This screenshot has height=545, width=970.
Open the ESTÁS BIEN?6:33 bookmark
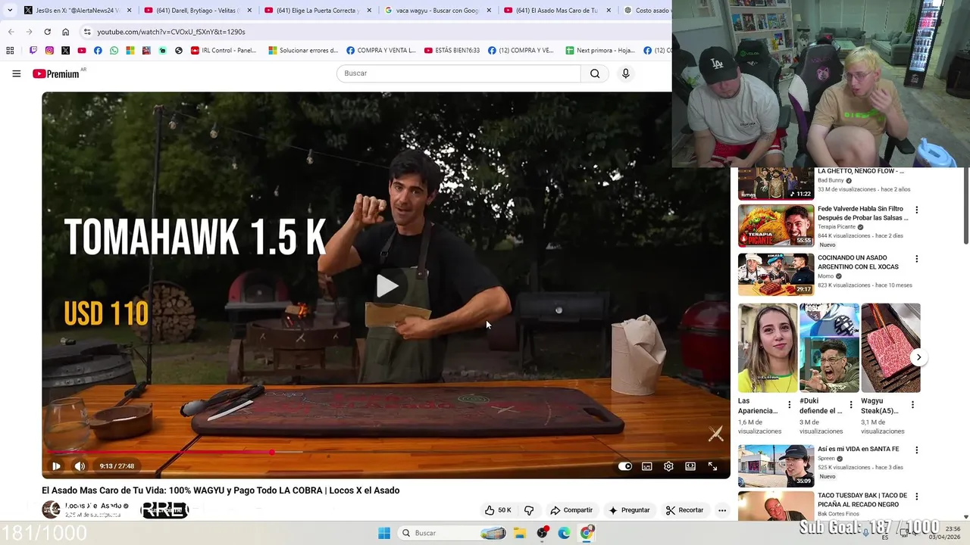click(452, 51)
